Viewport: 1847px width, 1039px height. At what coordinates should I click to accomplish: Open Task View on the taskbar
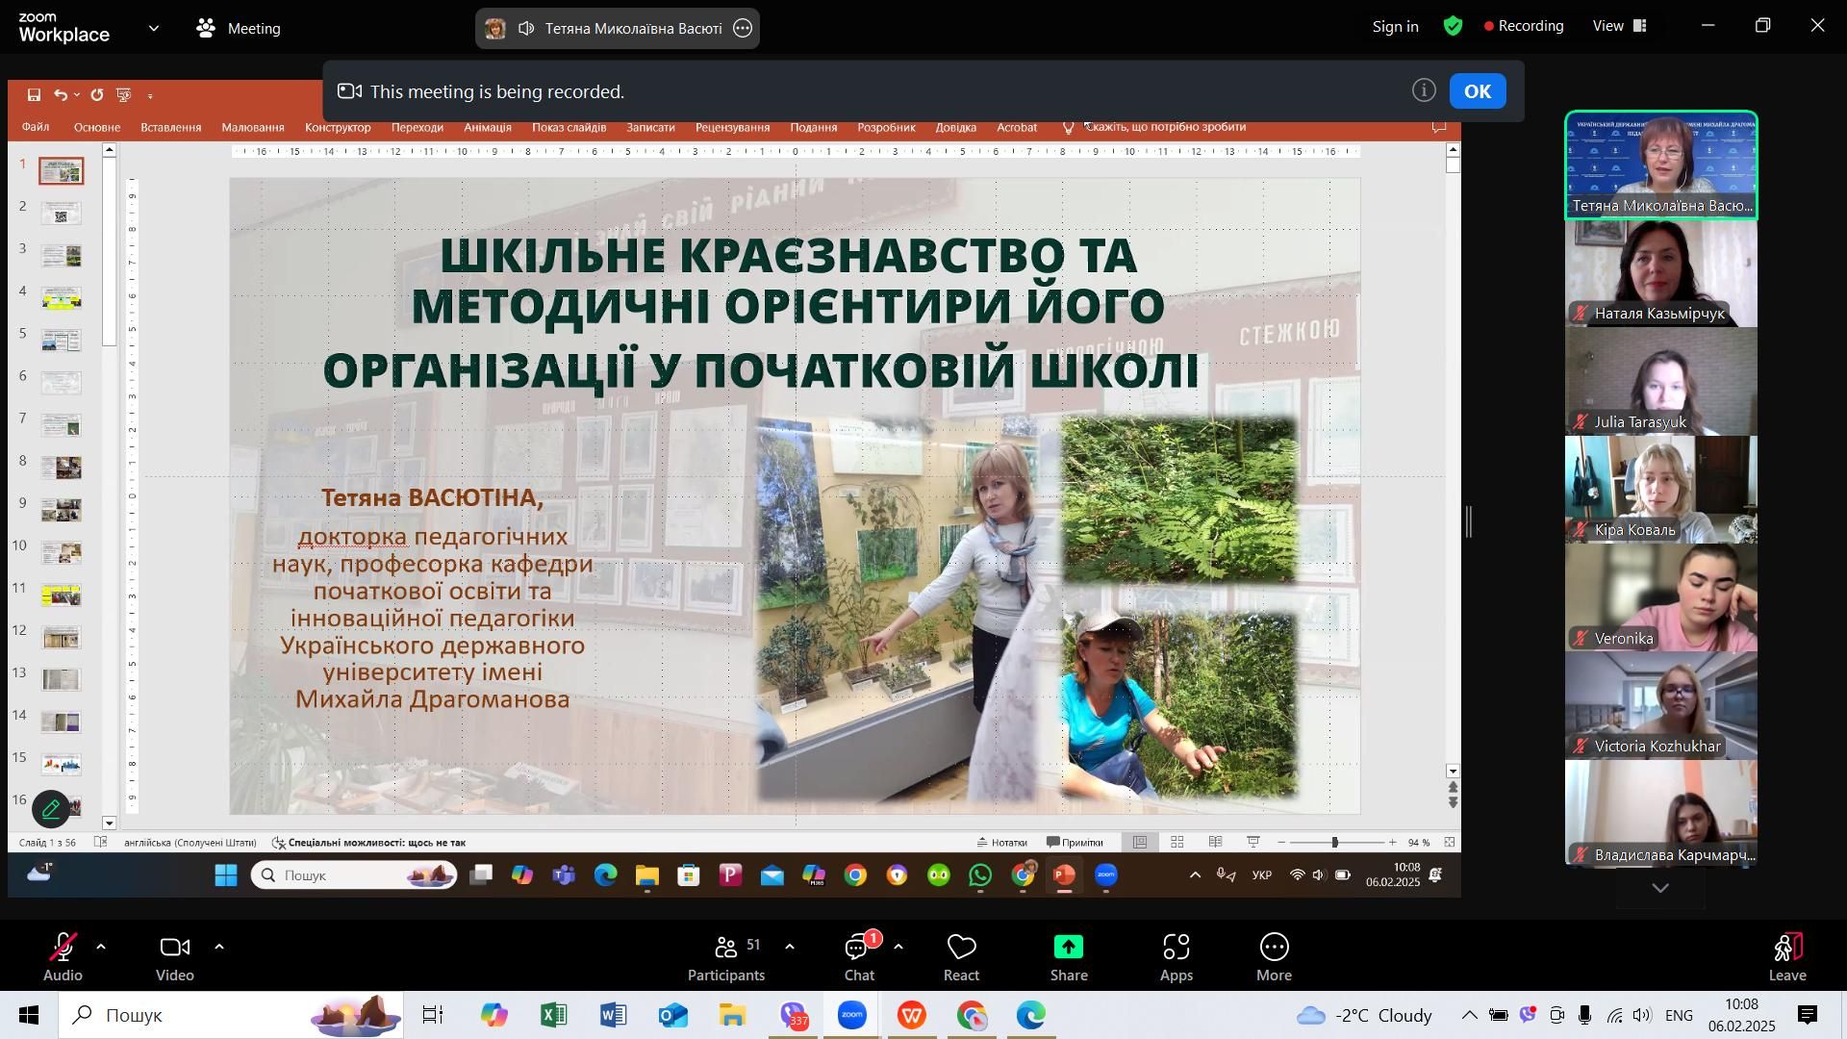pyautogui.click(x=434, y=1016)
